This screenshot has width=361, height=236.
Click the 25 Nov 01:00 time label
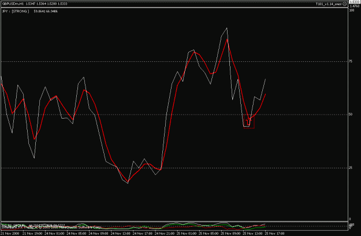(x=186, y=234)
